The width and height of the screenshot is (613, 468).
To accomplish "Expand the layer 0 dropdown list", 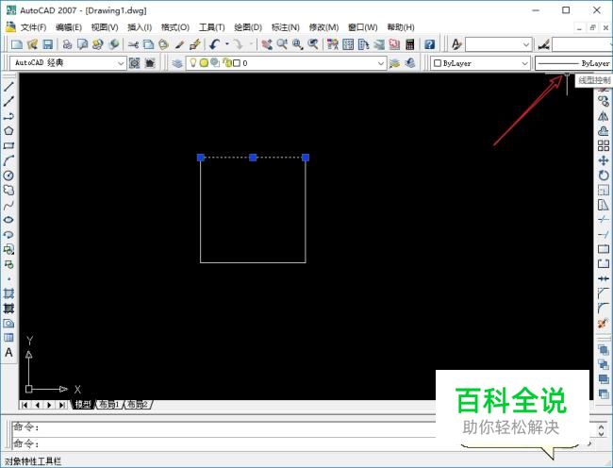I will pos(381,63).
